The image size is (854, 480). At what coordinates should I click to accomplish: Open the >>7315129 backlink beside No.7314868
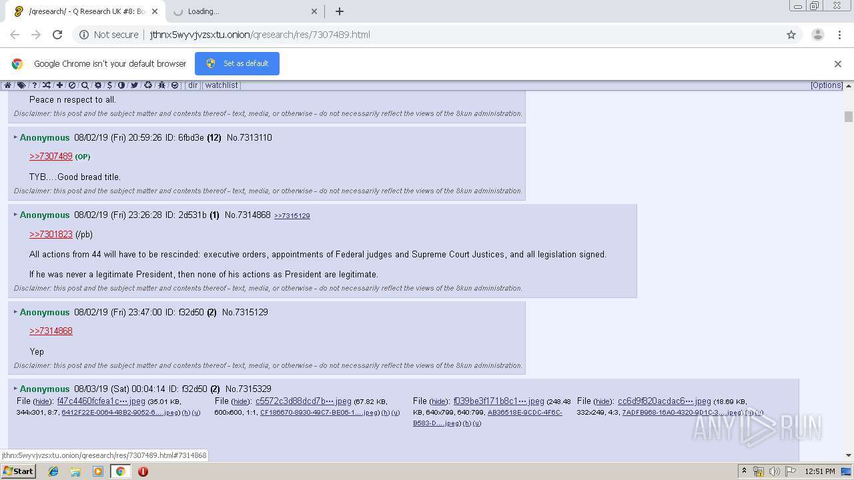tap(292, 215)
